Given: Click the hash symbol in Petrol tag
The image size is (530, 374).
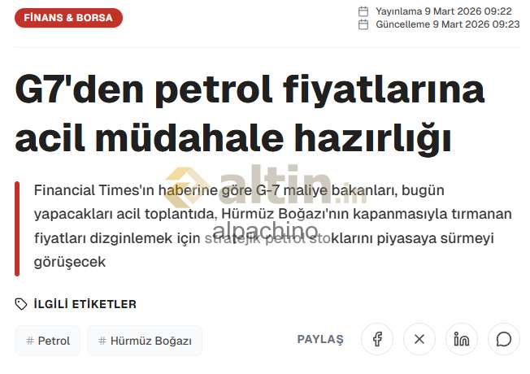Looking at the screenshot, I should pyautogui.click(x=30, y=341).
